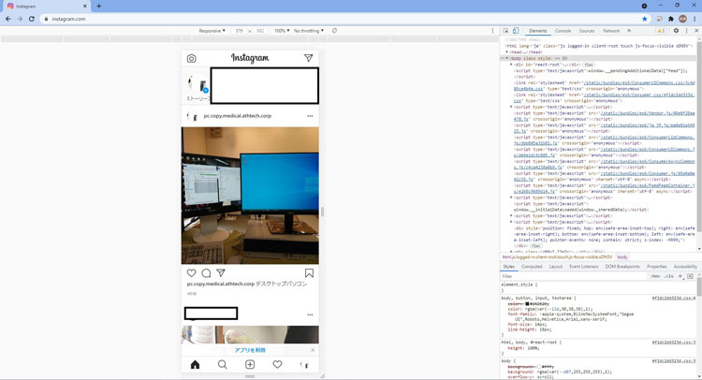This screenshot has height=380, width=702.
Task: Open Layout tab in styles pane
Action: tap(556, 267)
